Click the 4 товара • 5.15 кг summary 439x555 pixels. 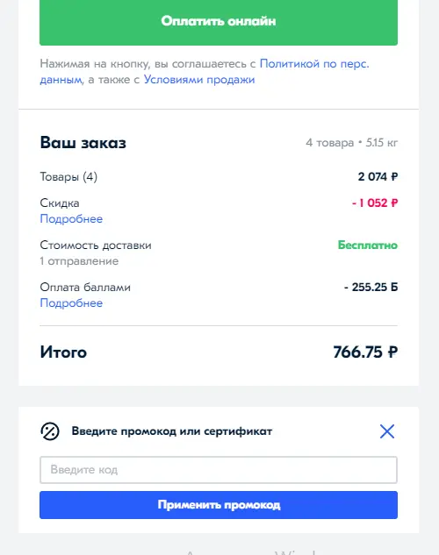pyautogui.click(x=351, y=143)
